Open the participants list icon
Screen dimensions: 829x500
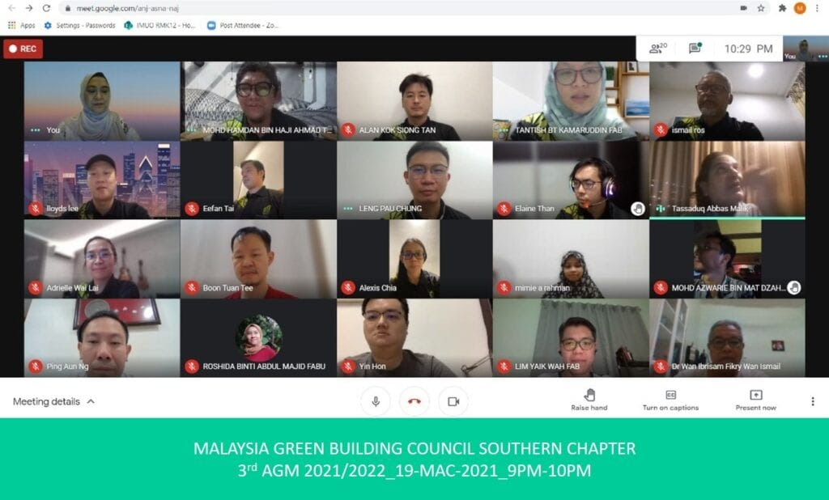pos(657,49)
